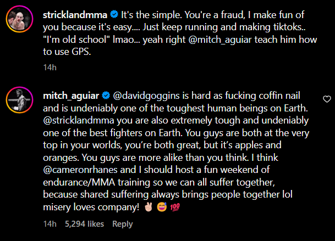The width and height of the screenshot is (335, 241).
Task: Click stricklandmma's profile picture
Action: pos(18,20)
